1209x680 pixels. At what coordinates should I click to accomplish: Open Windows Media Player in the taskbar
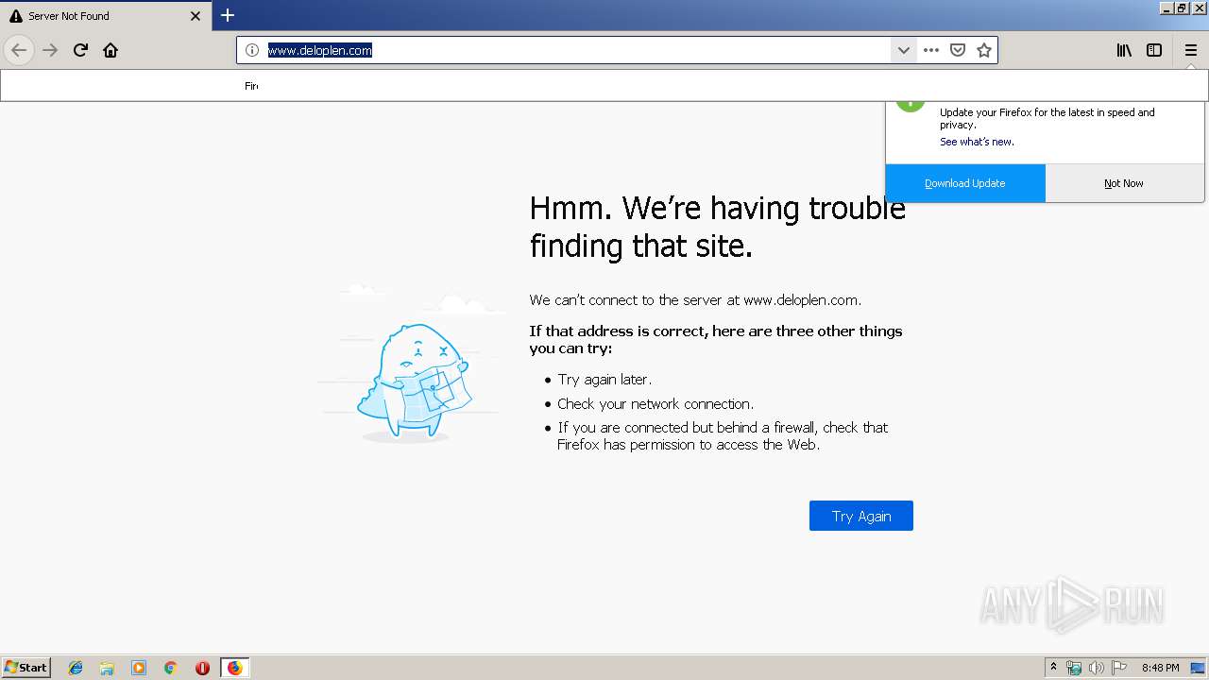(x=139, y=668)
